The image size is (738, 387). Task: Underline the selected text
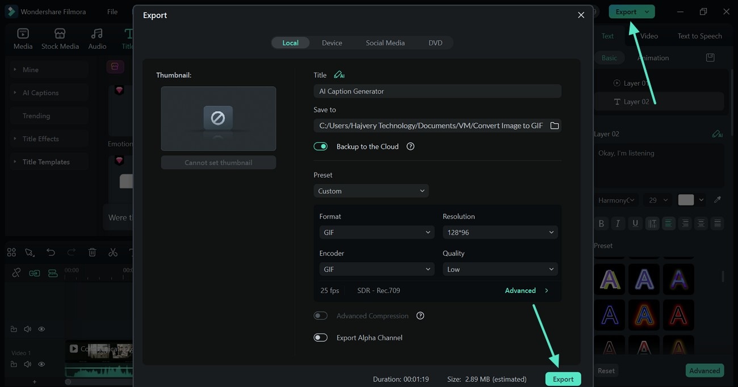[x=635, y=224]
